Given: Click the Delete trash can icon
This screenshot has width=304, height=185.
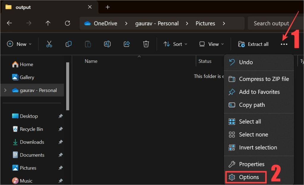Looking at the screenshot, I should pos(146,44).
